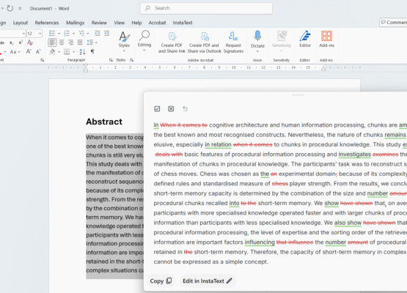The image size is (407, 293).
Task: Shrink font size button
Action: click(38, 51)
